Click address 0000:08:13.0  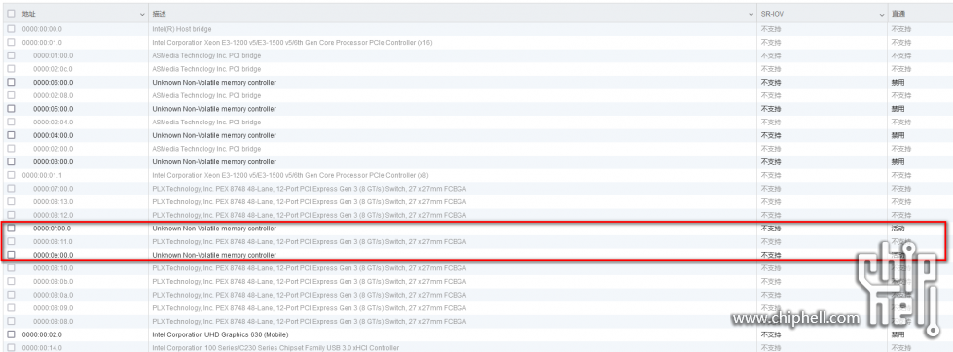[x=53, y=201]
